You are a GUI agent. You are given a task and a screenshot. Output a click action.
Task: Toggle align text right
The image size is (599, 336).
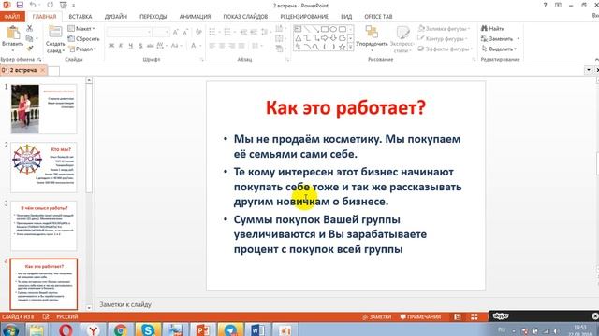tap(231, 46)
